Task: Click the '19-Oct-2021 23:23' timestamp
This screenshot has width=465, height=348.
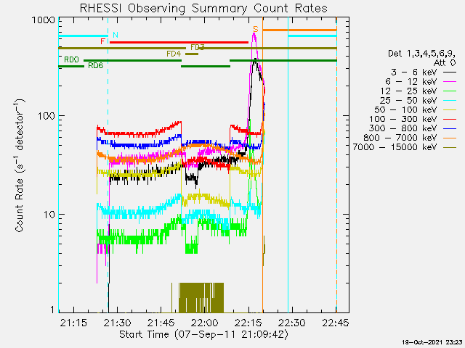Action: coord(432,342)
